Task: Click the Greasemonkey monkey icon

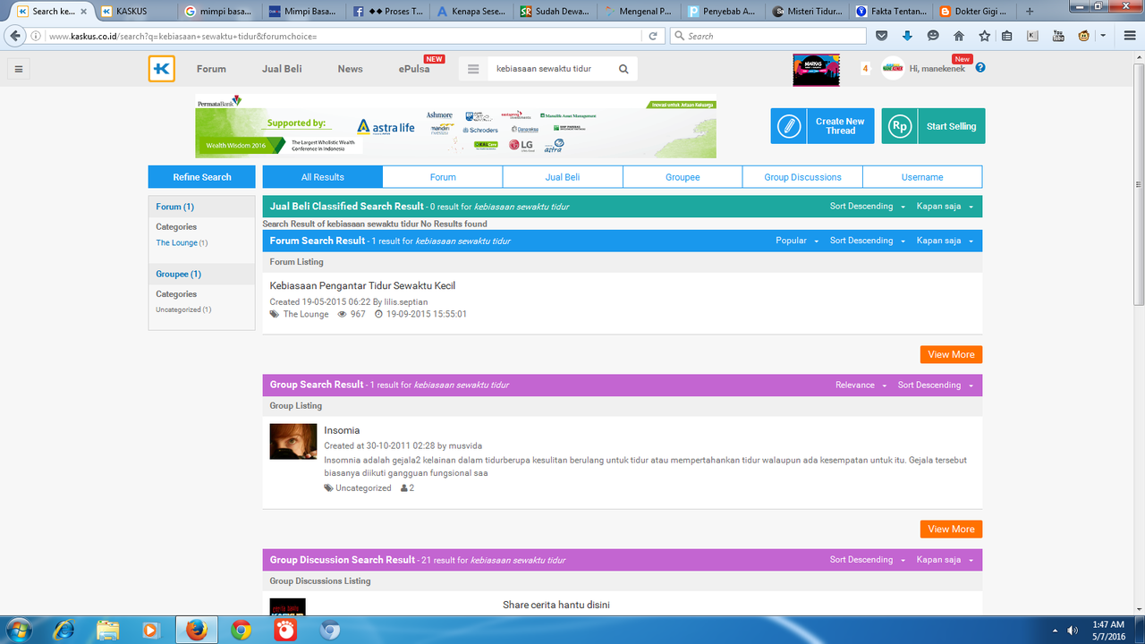Action: point(1083,36)
